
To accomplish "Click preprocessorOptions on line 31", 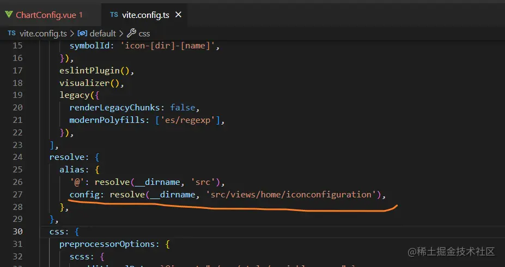I will click(107, 244).
